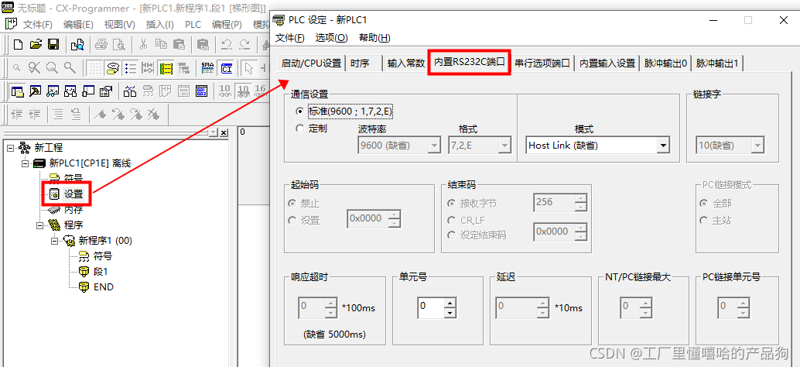Click the greyed-out Paste clipboard icon
Screen dimensions: 800x367
(179, 44)
